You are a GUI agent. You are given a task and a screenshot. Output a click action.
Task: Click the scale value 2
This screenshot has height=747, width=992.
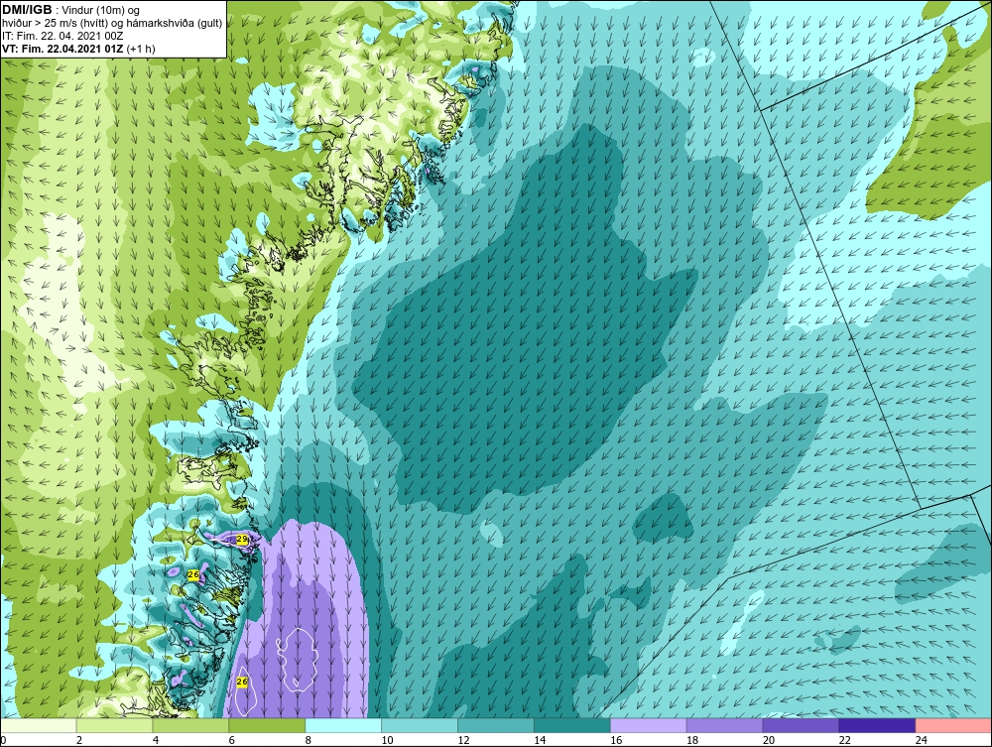(x=79, y=740)
